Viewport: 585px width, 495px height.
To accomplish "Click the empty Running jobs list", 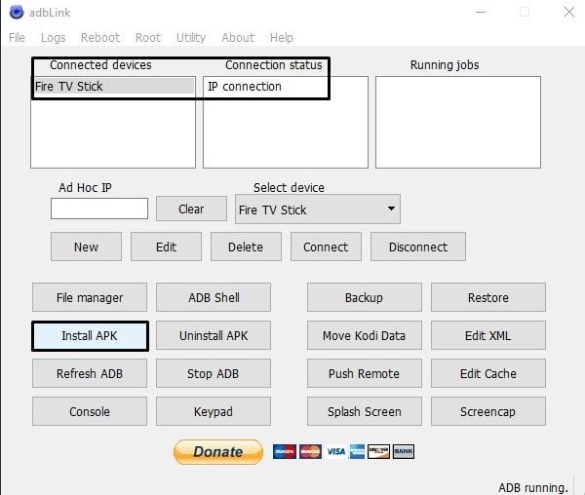I will point(458,122).
